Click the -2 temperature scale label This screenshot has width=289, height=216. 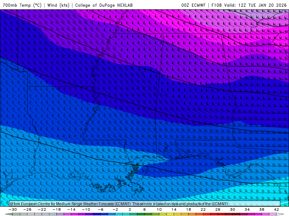(115, 210)
